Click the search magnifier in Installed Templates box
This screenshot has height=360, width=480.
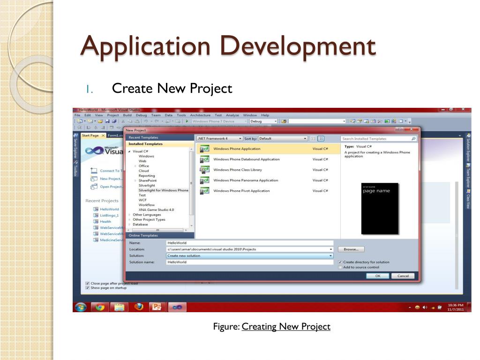pos(413,139)
